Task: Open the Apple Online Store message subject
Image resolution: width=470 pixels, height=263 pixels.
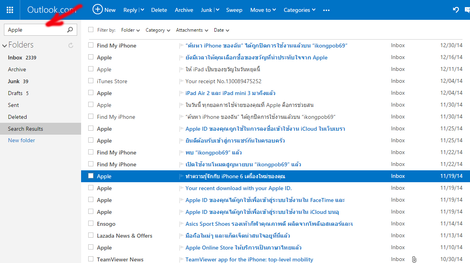Action: [243, 248]
